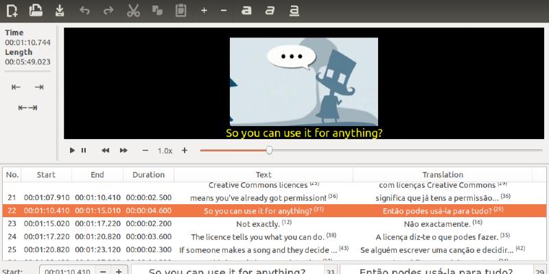Screen dimensions: 549x274
Task: Play the video
Action: (x=72, y=150)
